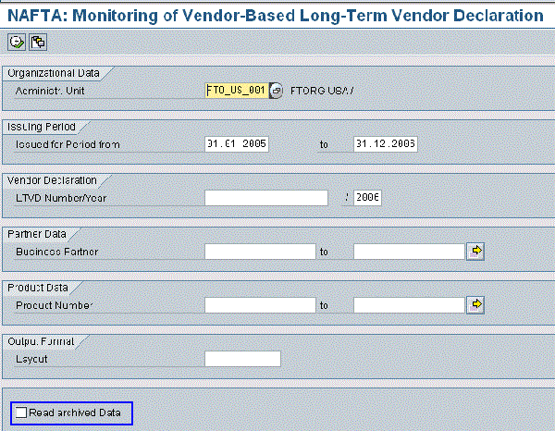Click the Layout label
This screenshot has height=431, width=555.
(31, 359)
